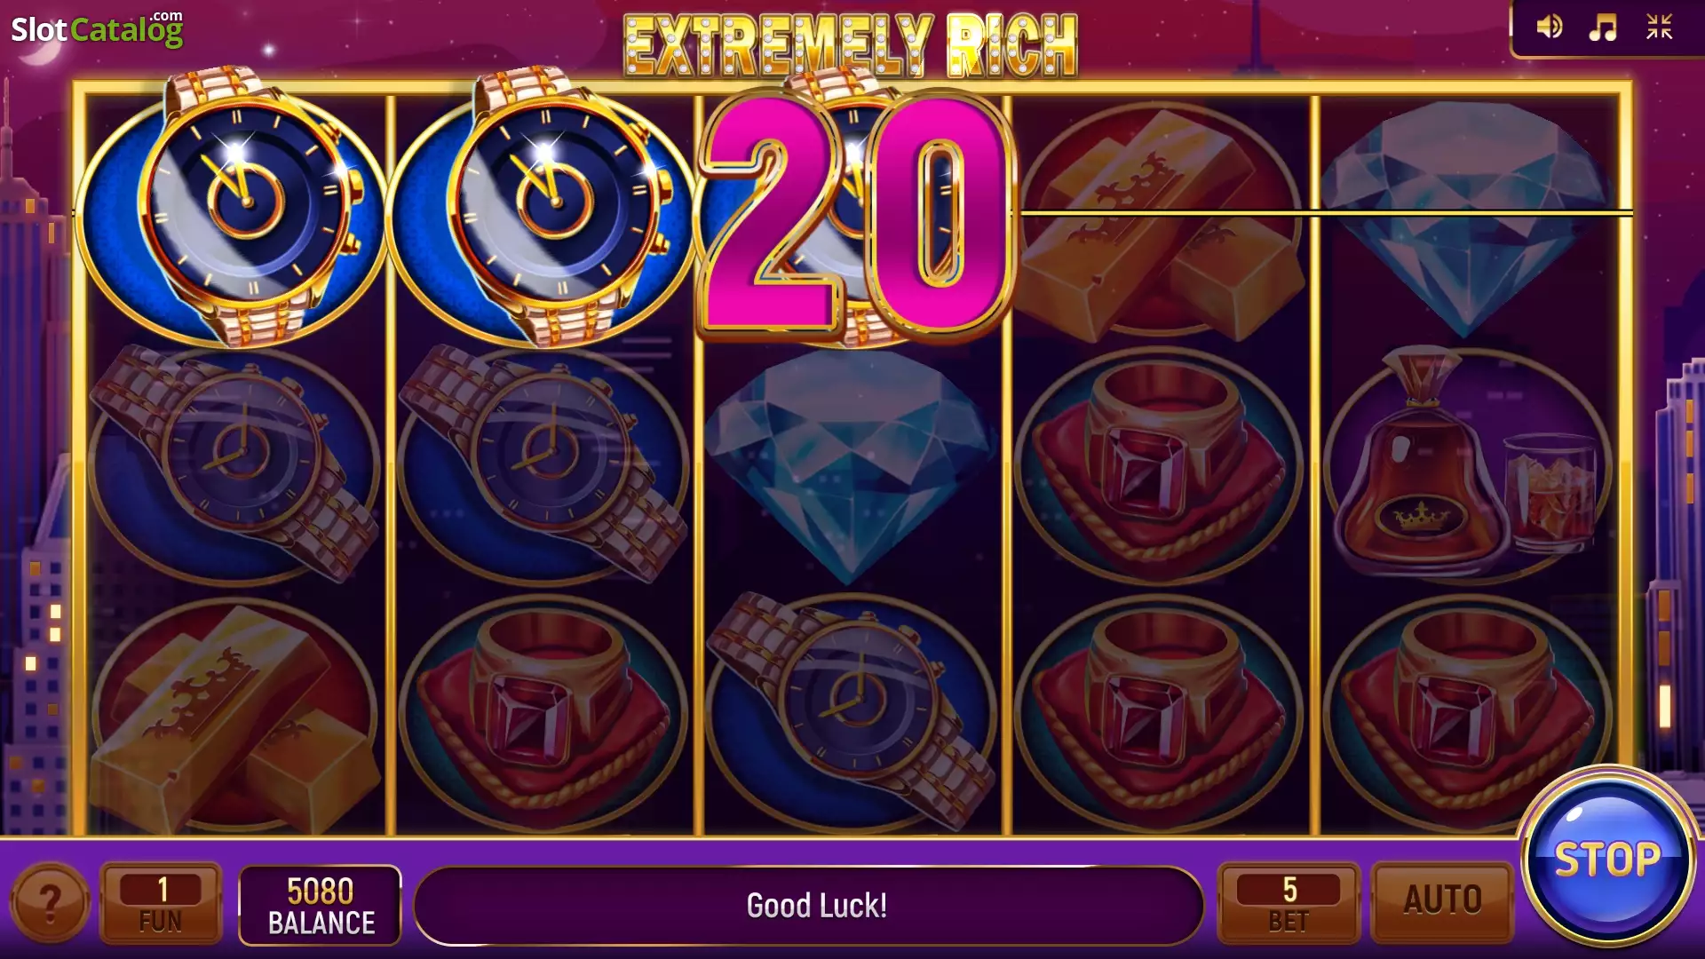Click the gold bars at bottom of reel one
Screen dimensions: 1705x959
pyautogui.click(x=233, y=715)
